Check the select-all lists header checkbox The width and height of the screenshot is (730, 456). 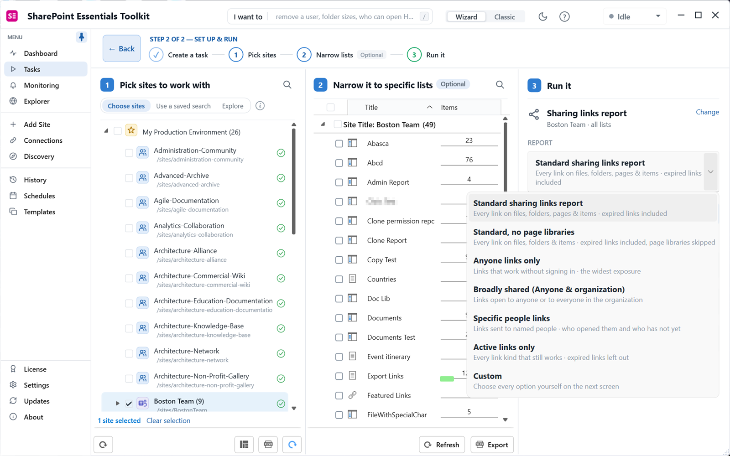pos(331,108)
